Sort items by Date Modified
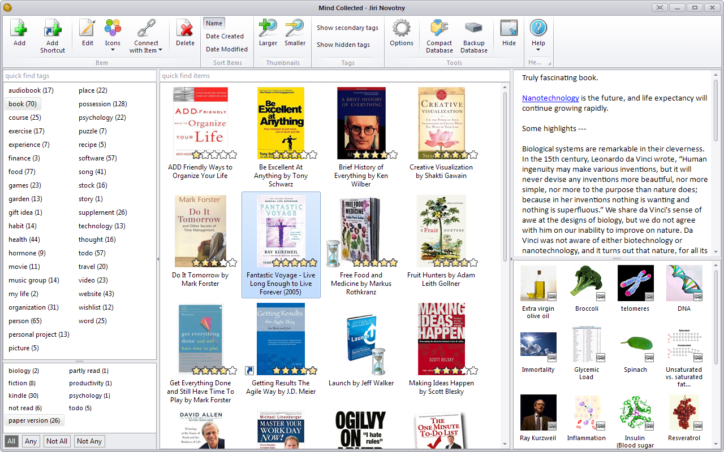Screen dimensions: 724x452 (226, 49)
